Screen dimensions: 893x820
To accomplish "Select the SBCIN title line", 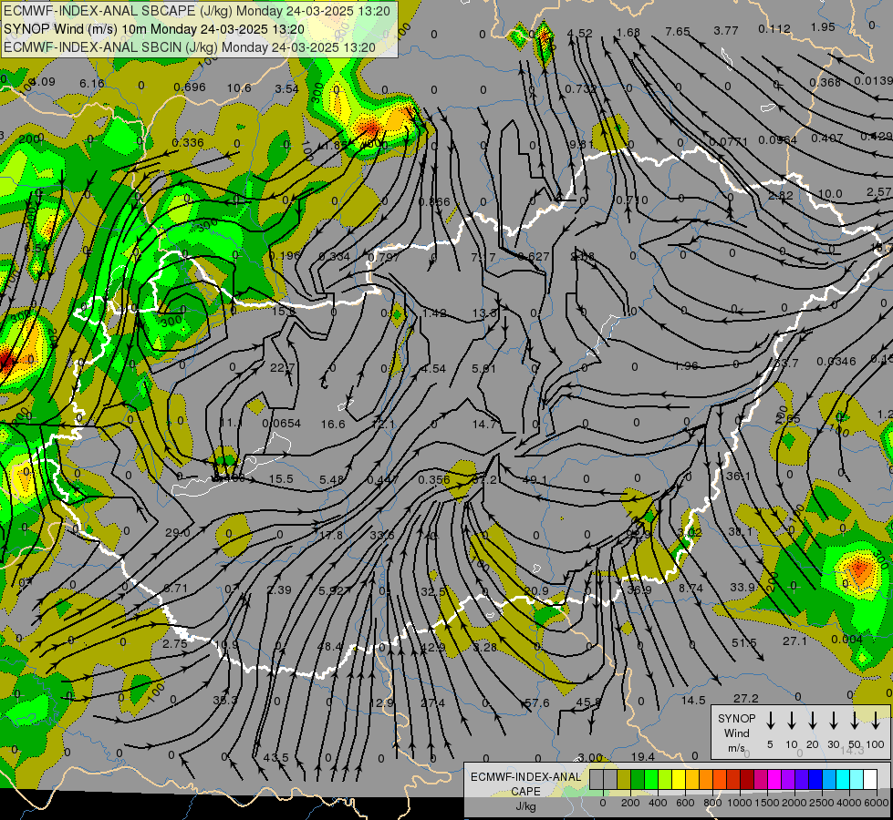I will [x=190, y=47].
